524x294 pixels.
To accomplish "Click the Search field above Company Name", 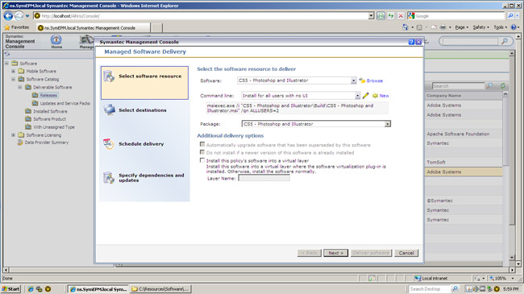I will (458, 86).
